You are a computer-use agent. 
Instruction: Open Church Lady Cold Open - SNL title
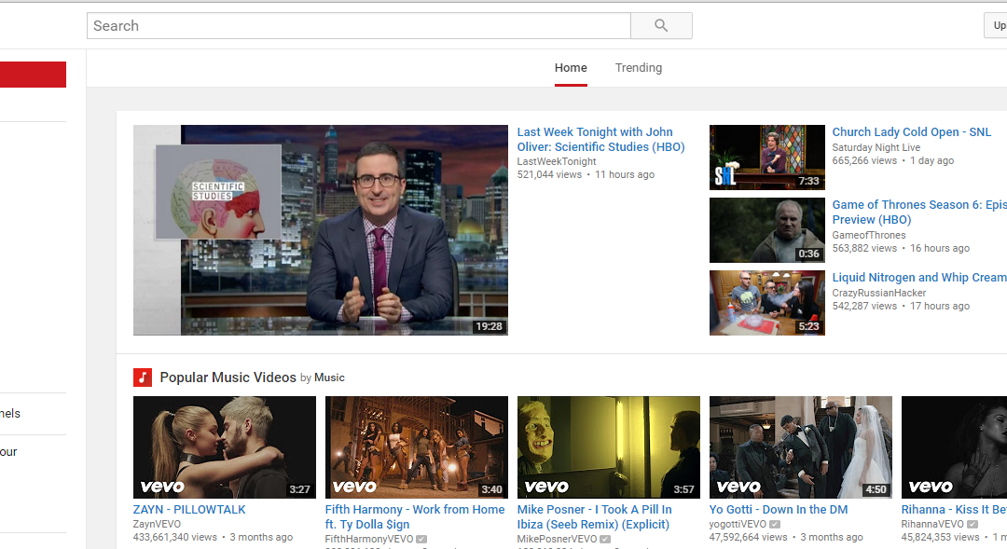point(911,131)
